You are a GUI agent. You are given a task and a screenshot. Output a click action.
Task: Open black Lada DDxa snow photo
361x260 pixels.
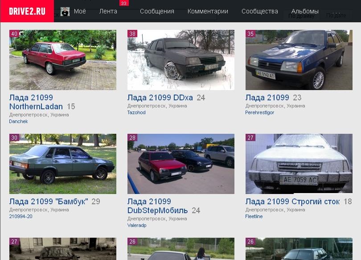[181, 60]
